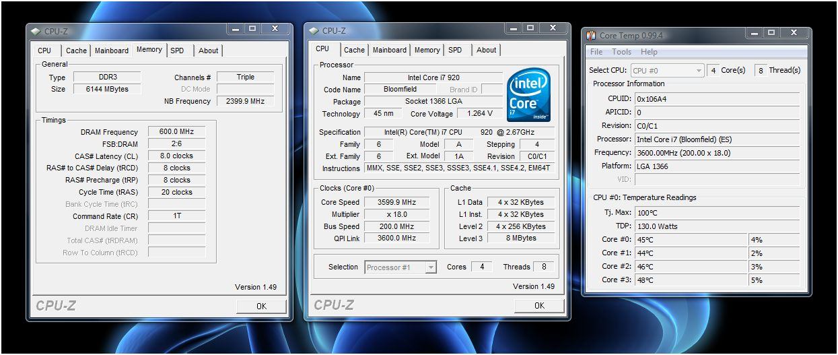The height and width of the screenshot is (355, 838).
Task: Click the Package value Socket 1366 LGA
Action: coord(433,102)
